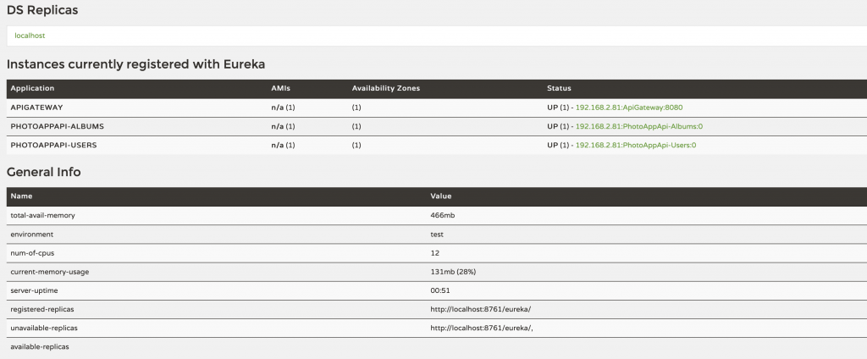Click the Application column header
This screenshot has width=867, height=359.
(x=33, y=89)
